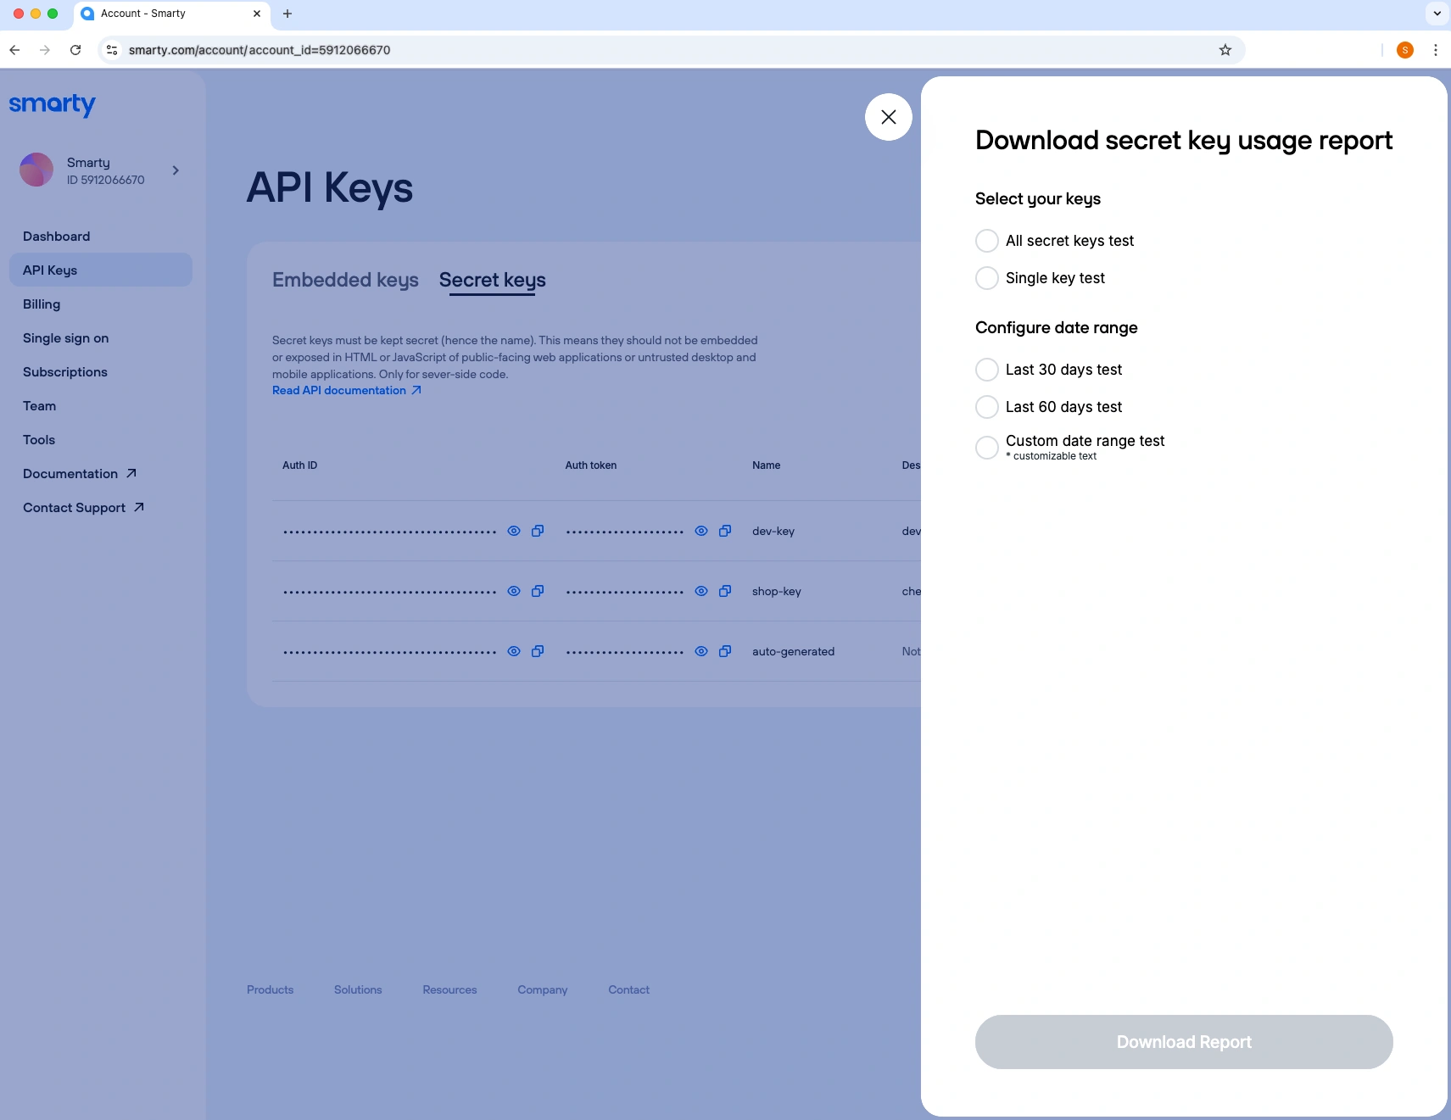Open site permissions from the address bar
Screen dimensions: 1451x1120
(111, 50)
